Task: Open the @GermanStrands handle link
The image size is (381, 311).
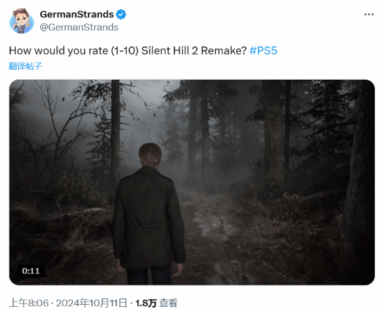Action: [79, 27]
